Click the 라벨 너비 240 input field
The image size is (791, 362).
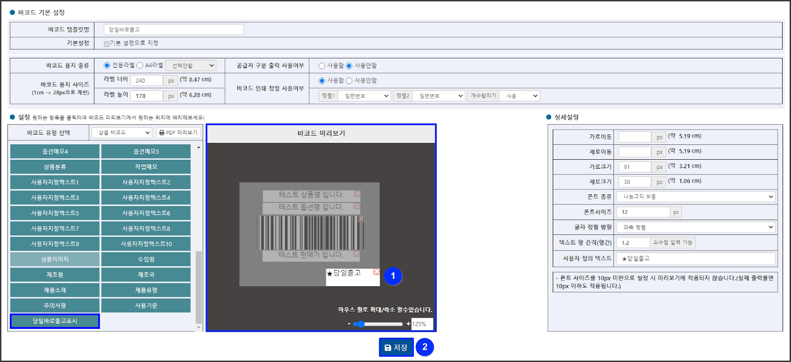pyautogui.click(x=147, y=81)
